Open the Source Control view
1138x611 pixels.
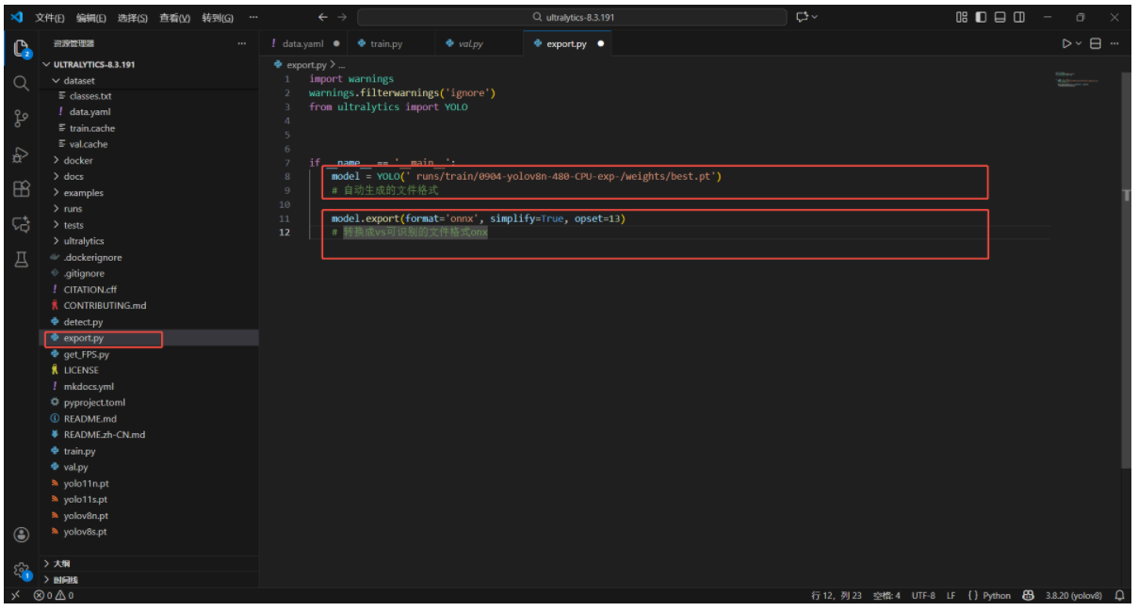pos(21,119)
